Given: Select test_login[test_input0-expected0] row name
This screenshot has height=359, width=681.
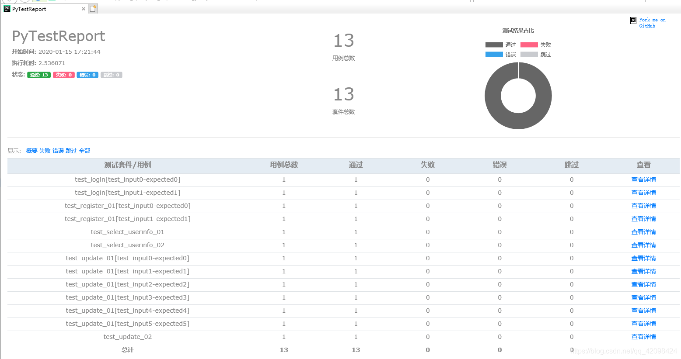Looking at the screenshot, I should tap(127, 179).
